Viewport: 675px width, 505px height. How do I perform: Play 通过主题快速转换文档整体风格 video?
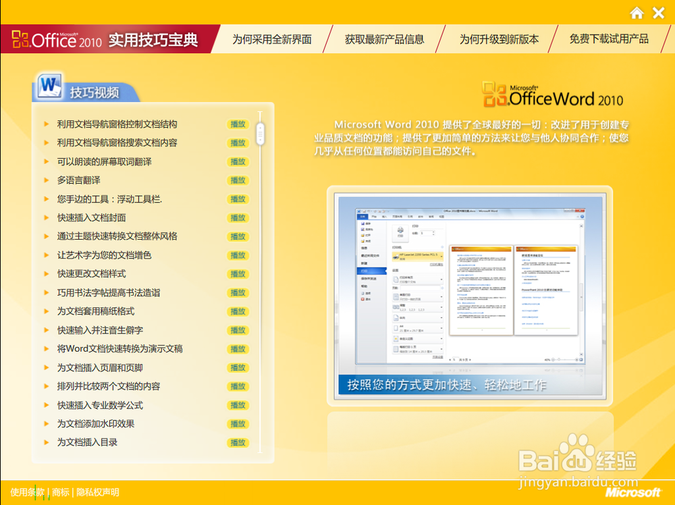point(238,236)
